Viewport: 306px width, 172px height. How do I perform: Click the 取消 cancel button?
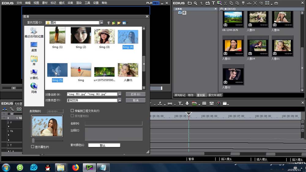coord(136,100)
